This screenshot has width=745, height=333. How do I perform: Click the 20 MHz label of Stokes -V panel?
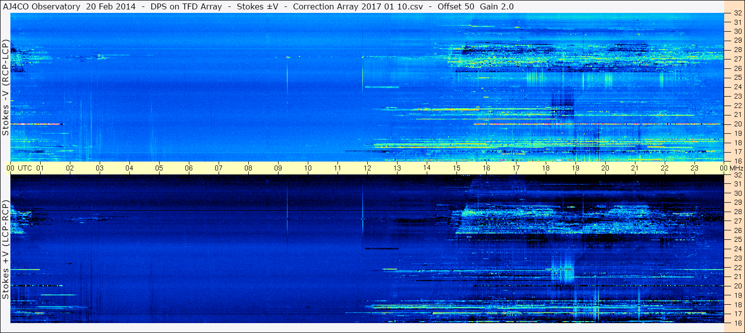click(x=738, y=124)
